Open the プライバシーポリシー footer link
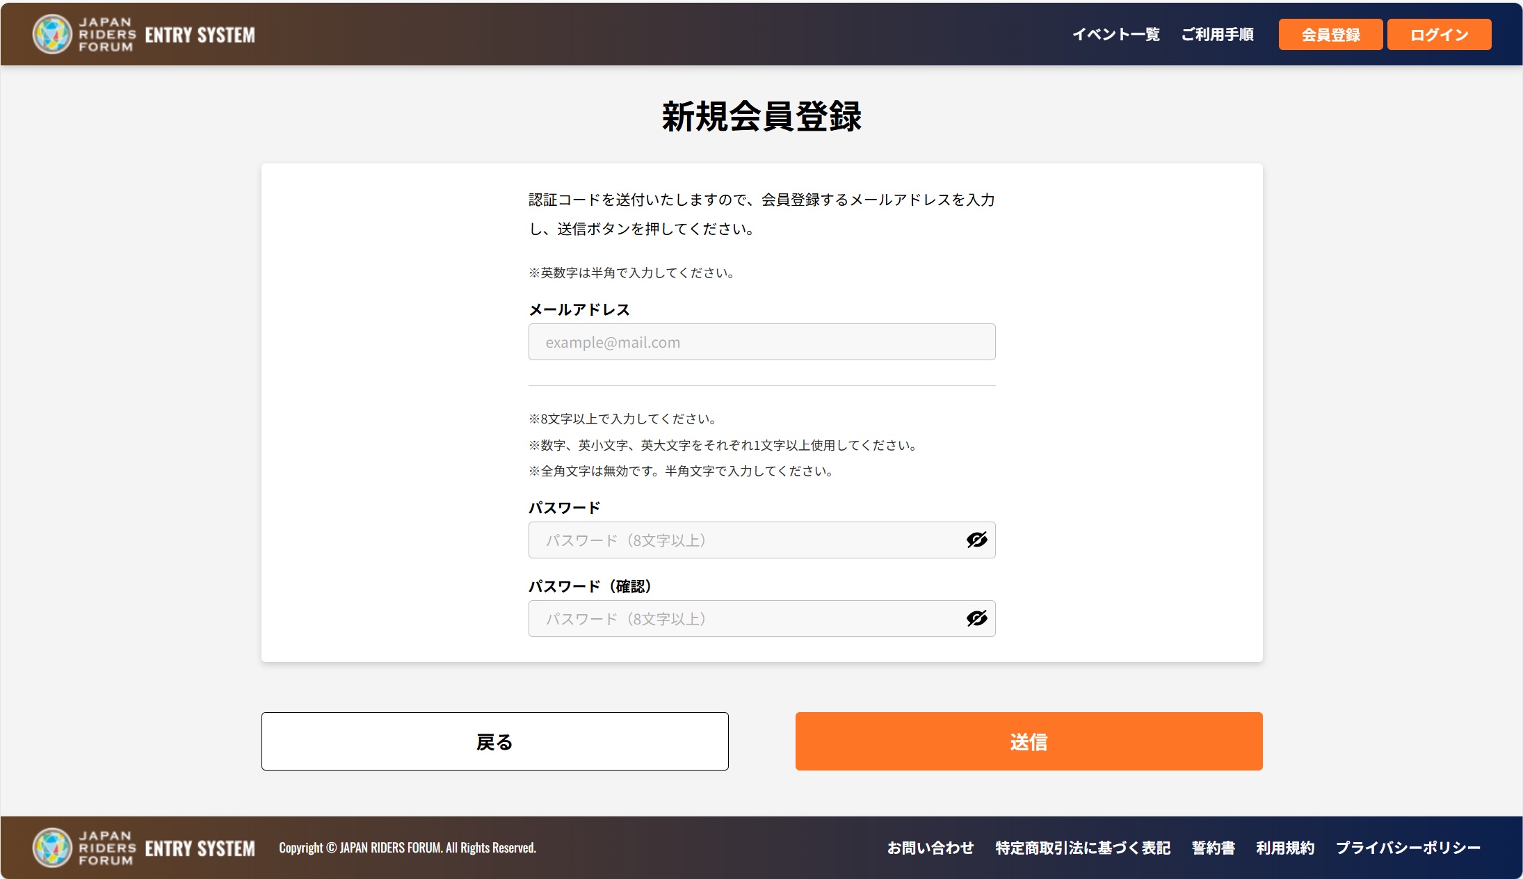This screenshot has height=879, width=1523. click(x=1408, y=848)
